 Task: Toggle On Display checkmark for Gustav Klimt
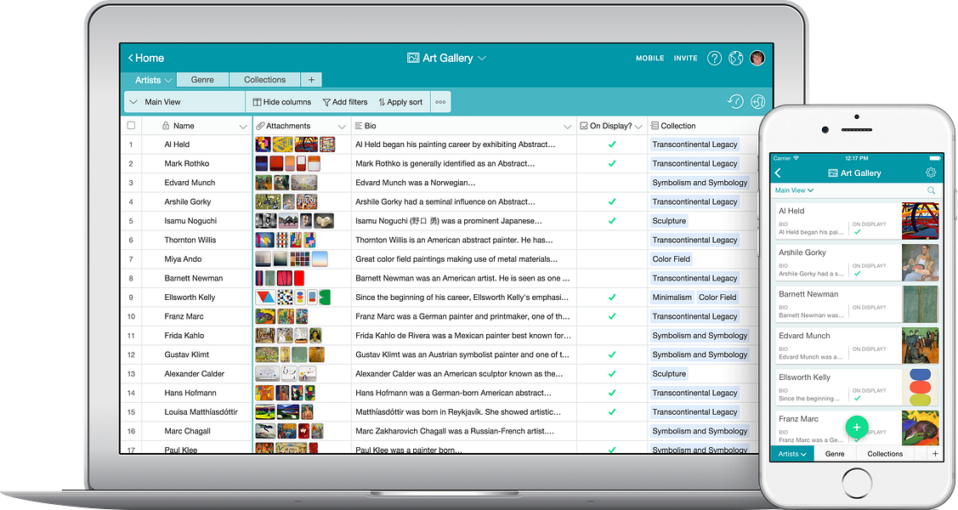(x=611, y=354)
